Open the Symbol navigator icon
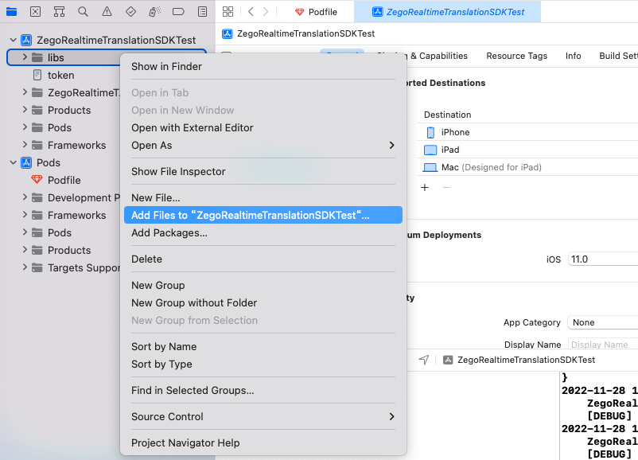This screenshot has width=638, height=460. [x=60, y=12]
